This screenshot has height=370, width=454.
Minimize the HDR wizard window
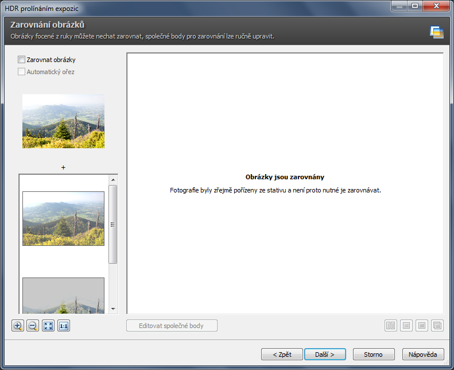click(399, 6)
